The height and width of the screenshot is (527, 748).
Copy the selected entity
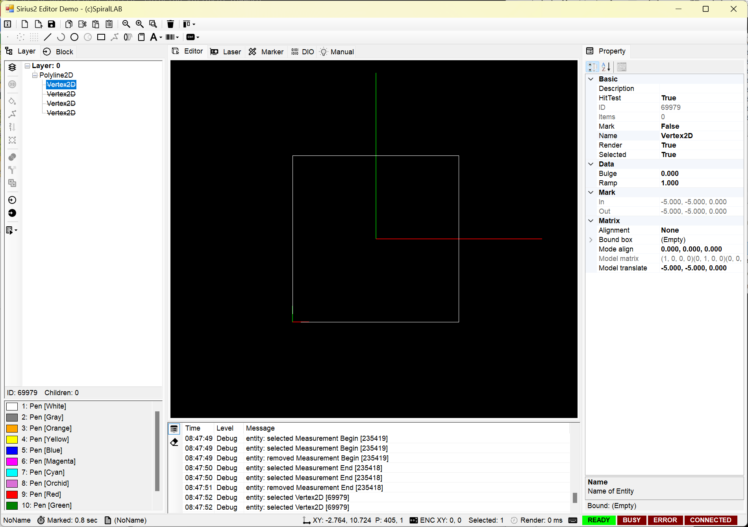(x=69, y=24)
